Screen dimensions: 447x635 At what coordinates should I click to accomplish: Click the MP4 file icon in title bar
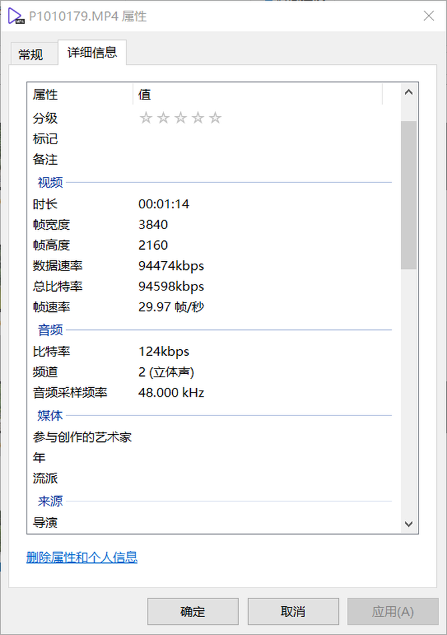click(x=16, y=16)
